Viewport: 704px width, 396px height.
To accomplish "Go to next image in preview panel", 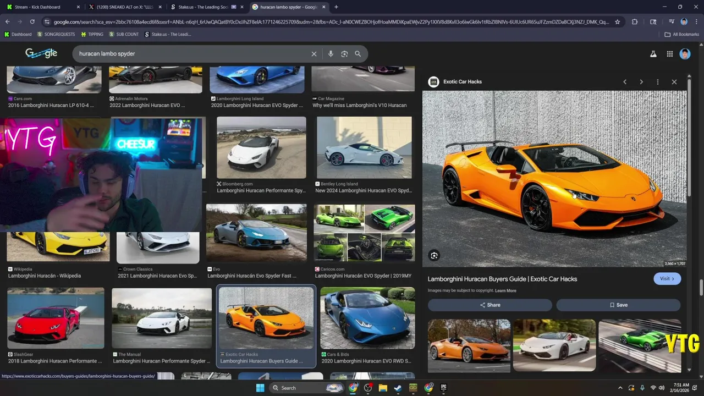I will (641, 82).
